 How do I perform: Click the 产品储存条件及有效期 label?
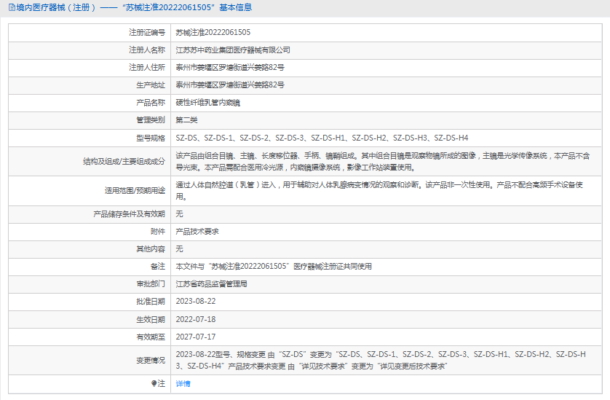[129, 213]
